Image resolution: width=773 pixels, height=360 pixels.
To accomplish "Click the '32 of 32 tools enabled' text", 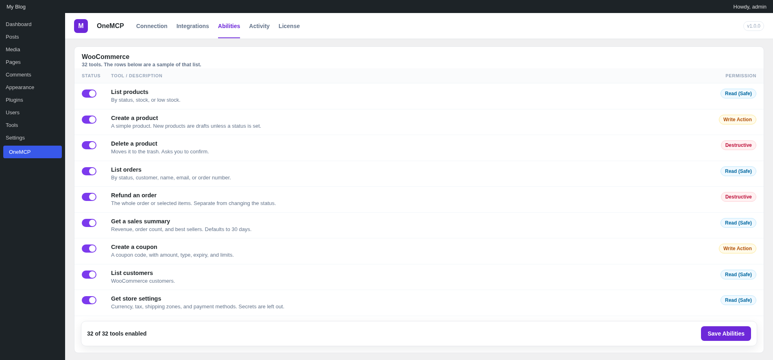I will [x=117, y=334].
